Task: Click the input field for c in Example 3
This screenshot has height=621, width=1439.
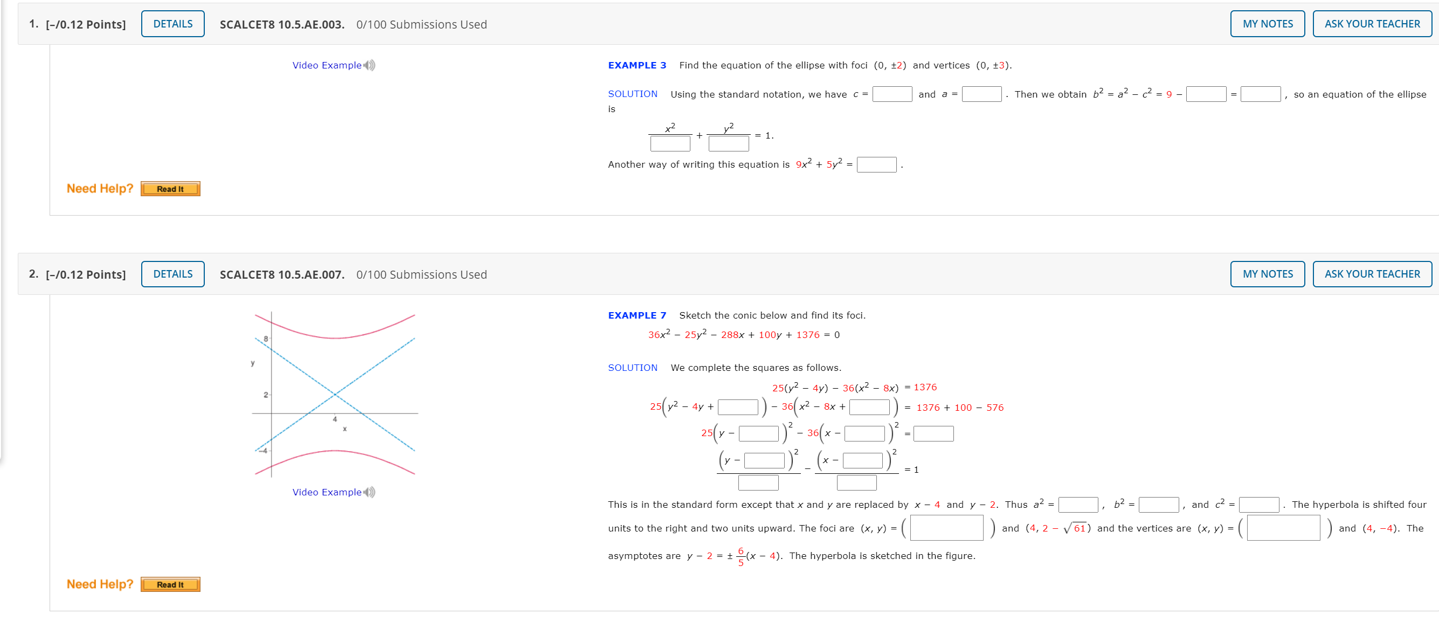Action: (x=891, y=94)
